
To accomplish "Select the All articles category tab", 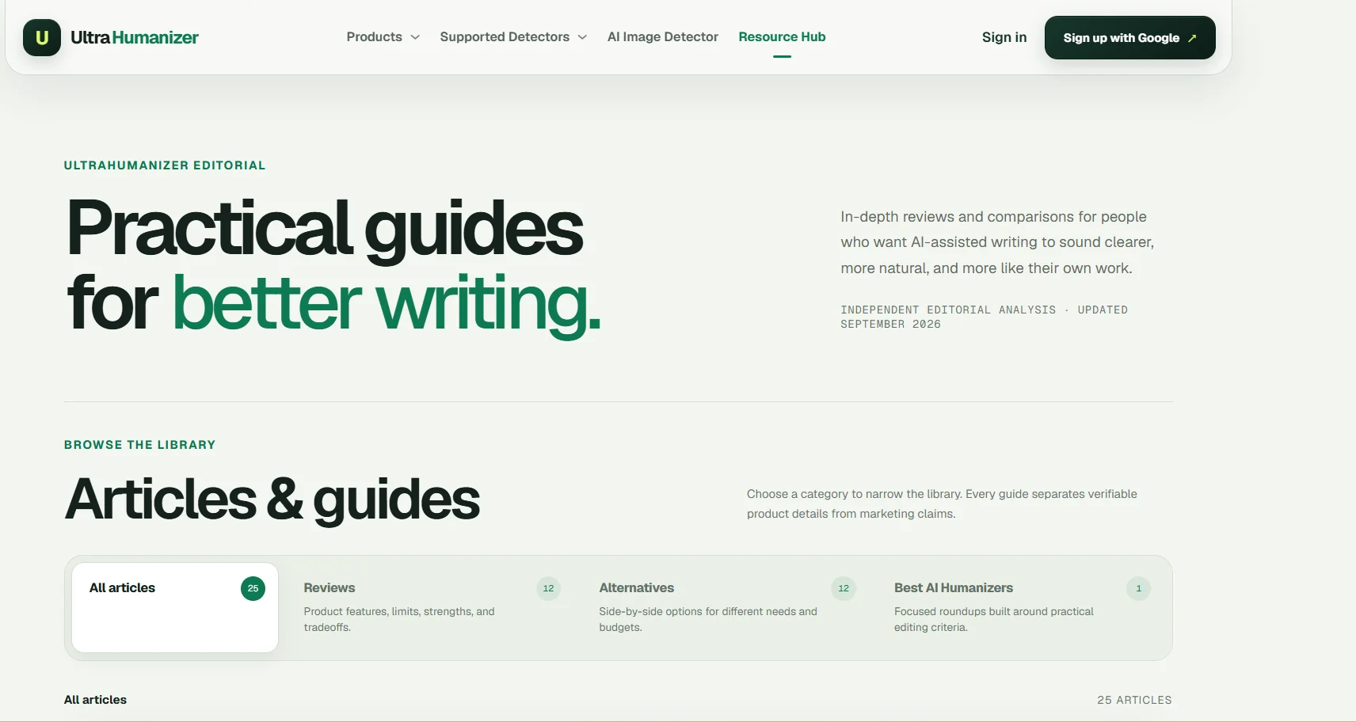I will click(175, 607).
